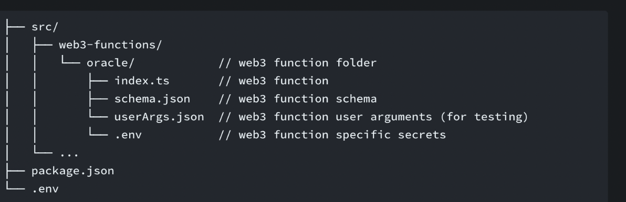Click the branch connector before package.json
The width and height of the screenshot is (626, 202).
point(16,171)
